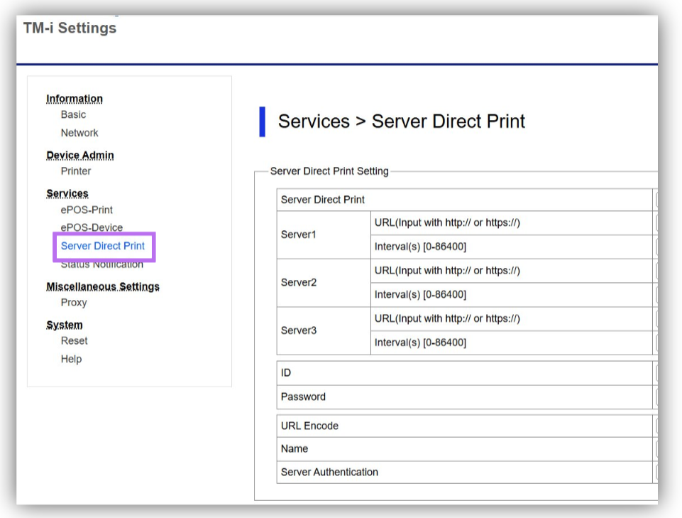Click the Server1 URL label
Image resolution: width=682 pixels, height=518 pixels.
447,222
